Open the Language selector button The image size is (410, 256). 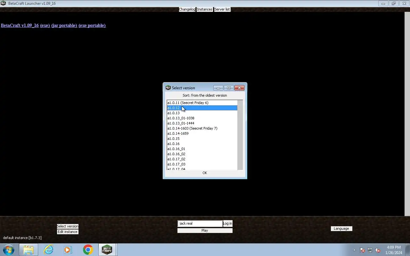click(x=341, y=228)
